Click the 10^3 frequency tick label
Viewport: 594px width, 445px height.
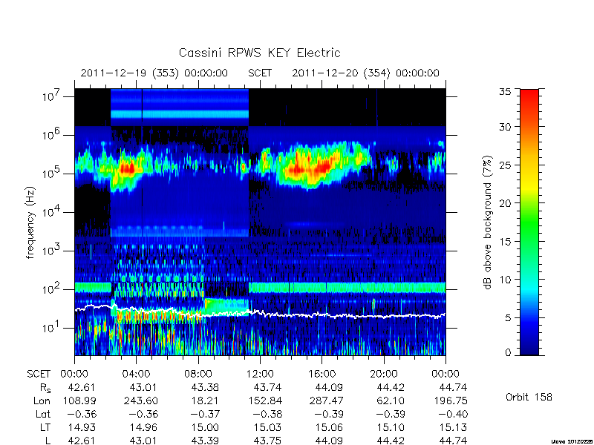[52, 250]
